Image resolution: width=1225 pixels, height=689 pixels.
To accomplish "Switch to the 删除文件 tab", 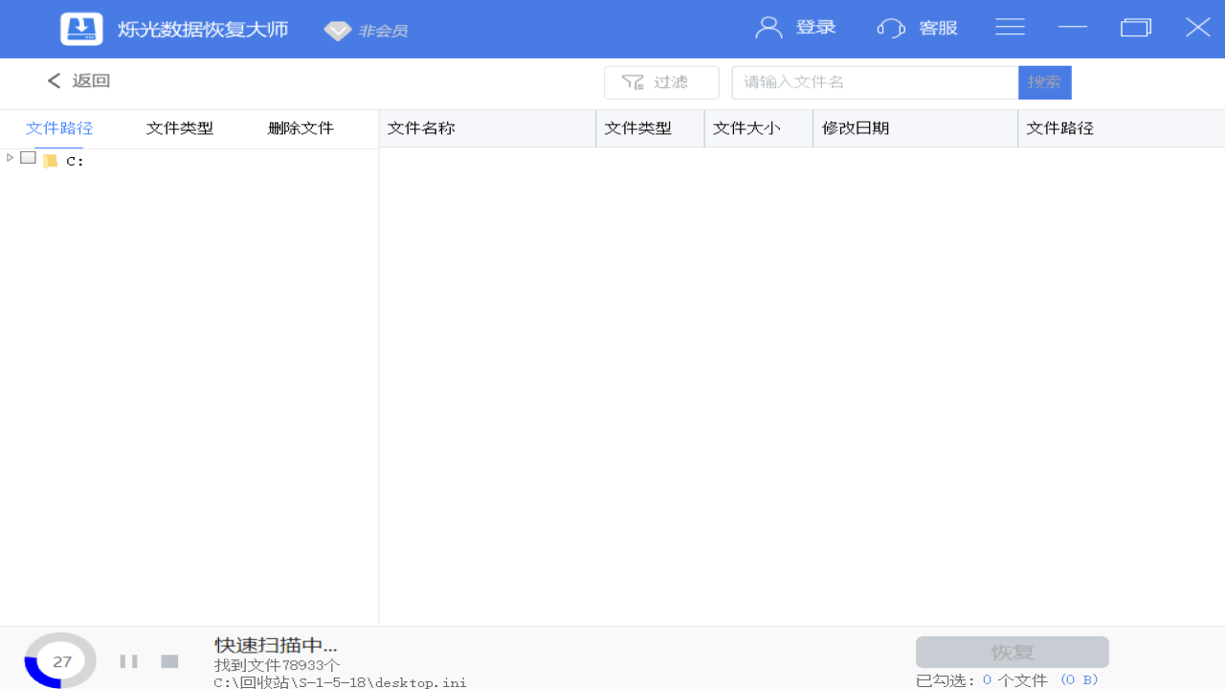I will tap(300, 126).
